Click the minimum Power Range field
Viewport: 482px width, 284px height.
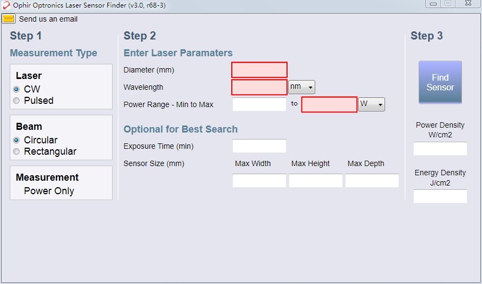[259, 104]
